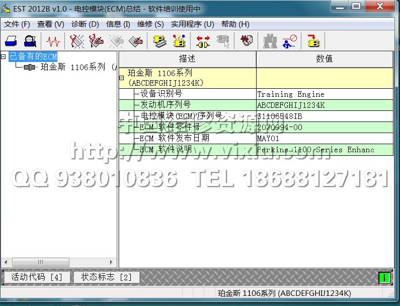Collapse the 已备有的ECM tree root
Image resolution: width=400 pixels, height=306 pixels.
4,56
